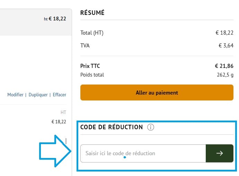This screenshot has height=176, width=239.
Task: Click the 'Prix TTC' label
Action: click(x=90, y=66)
